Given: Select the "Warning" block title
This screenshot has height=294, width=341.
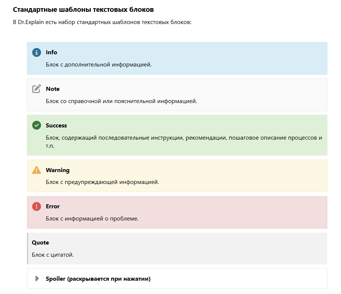Looking at the screenshot, I should [x=58, y=170].
